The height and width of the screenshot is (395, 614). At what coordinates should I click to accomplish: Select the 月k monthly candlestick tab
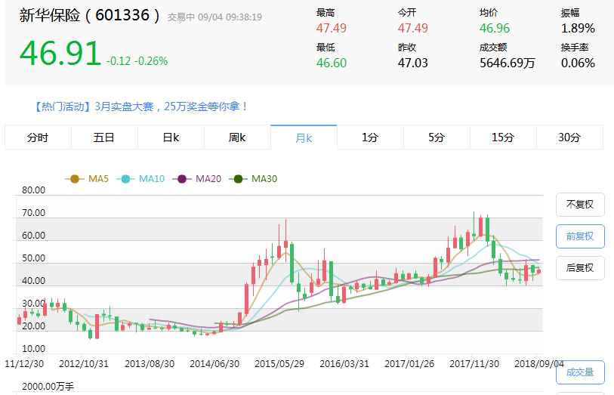pos(304,137)
